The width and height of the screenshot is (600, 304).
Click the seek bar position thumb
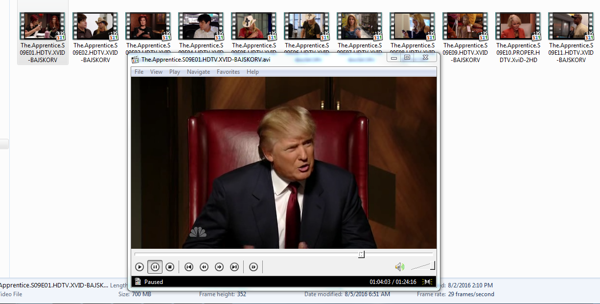coord(361,254)
